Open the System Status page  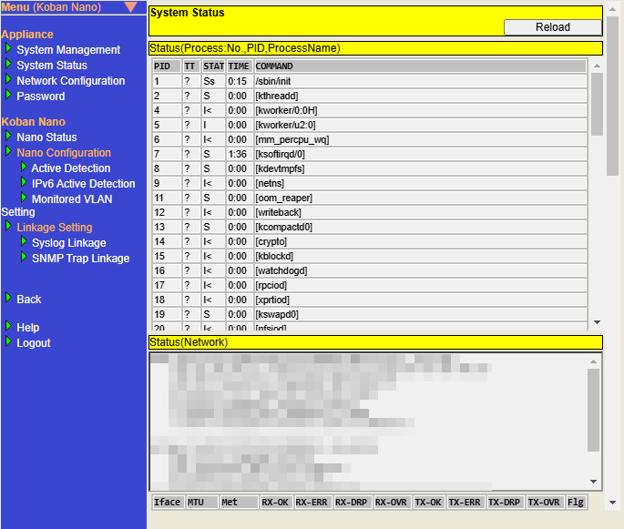tap(52, 66)
